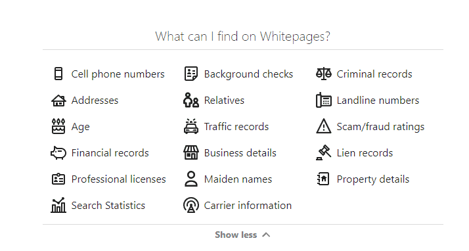This screenshot has width=469, height=251.
Task: Click the bar chart Search Statistics icon
Action: (x=58, y=205)
